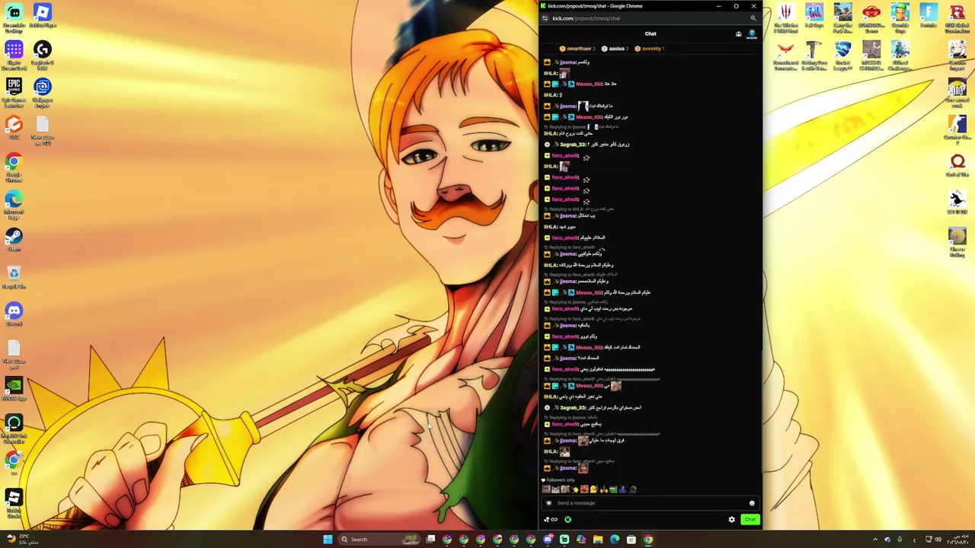
Task: Open The Witcher 3 desktop shortcut
Action: (x=785, y=19)
